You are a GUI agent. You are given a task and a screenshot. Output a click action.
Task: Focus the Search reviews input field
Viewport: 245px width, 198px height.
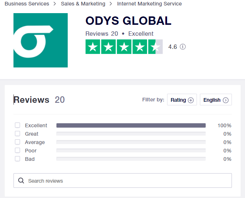click(x=123, y=180)
